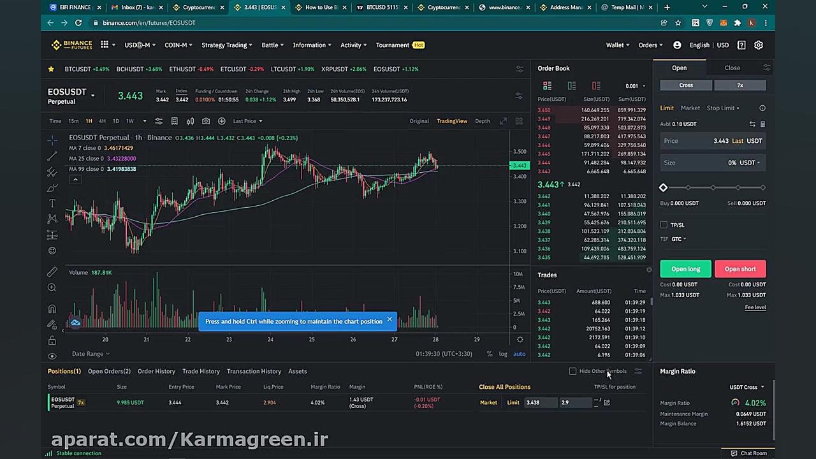The image size is (816, 459).
Task: Expand the COIN-M futures menu
Action: (x=178, y=45)
